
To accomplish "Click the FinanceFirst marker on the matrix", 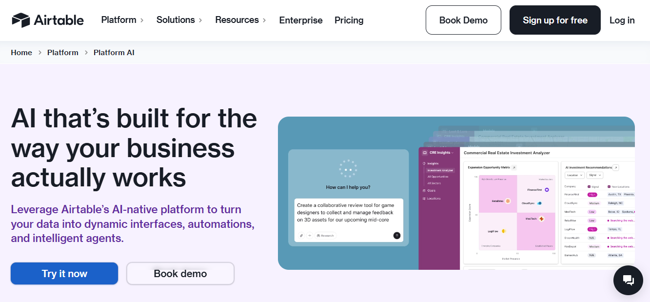I will click(546, 190).
